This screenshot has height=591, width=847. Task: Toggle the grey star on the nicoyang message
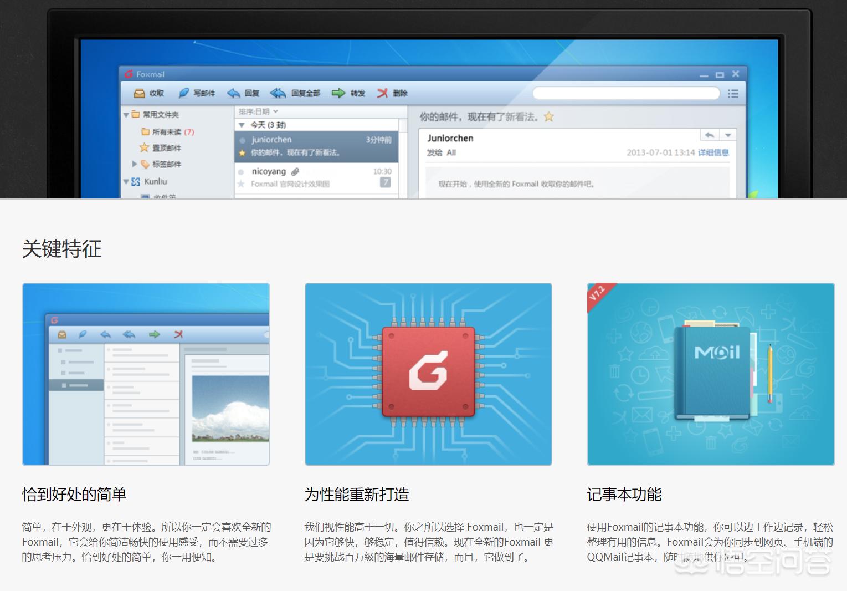pos(241,184)
